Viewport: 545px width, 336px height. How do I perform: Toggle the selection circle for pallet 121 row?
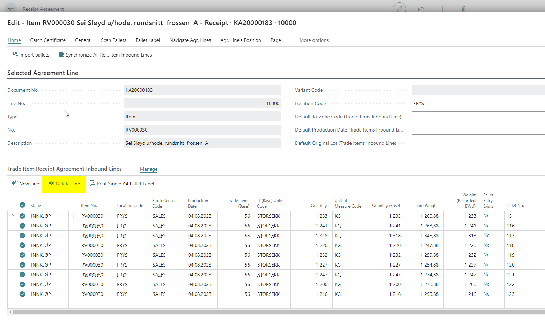tap(22, 275)
